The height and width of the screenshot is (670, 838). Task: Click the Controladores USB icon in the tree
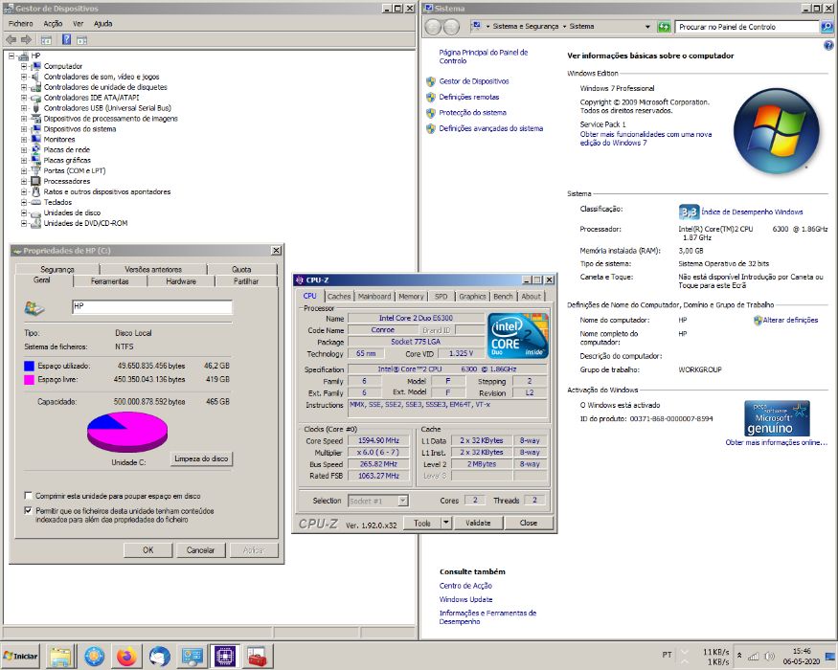[35, 108]
